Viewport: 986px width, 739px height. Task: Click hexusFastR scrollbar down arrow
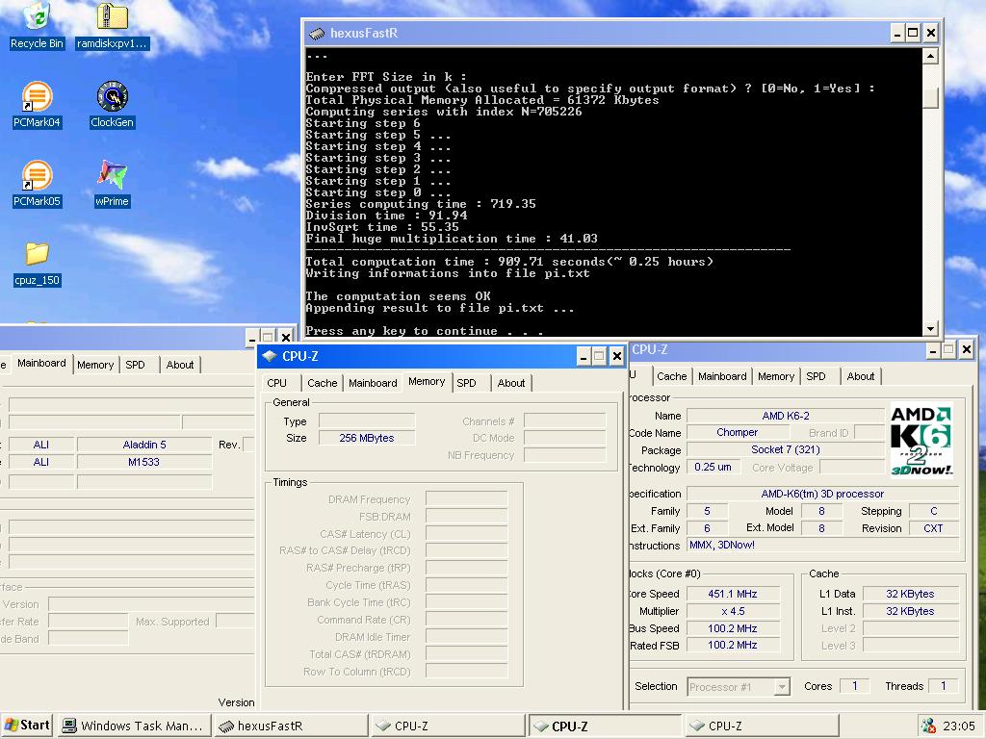tap(931, 328)
